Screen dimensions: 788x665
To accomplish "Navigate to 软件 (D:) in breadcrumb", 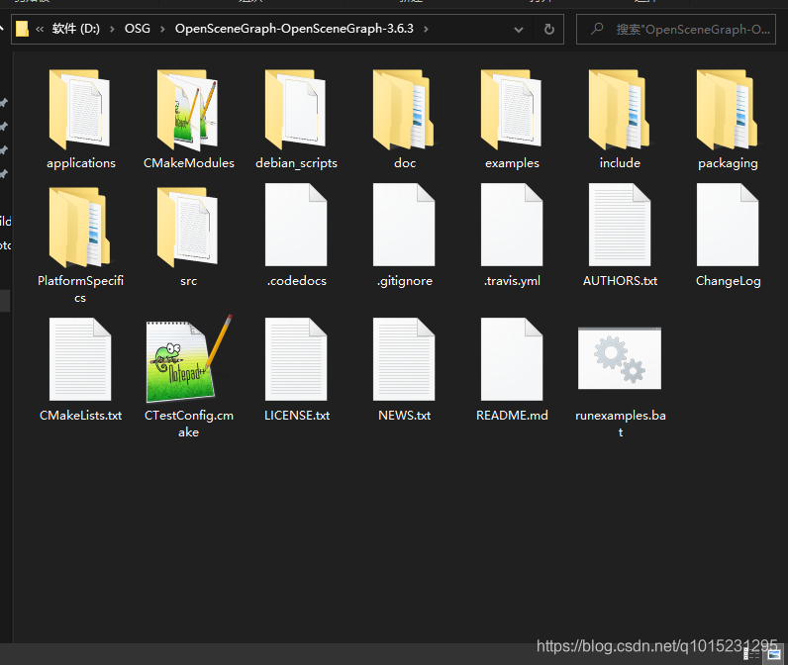I will coord(76,29).
